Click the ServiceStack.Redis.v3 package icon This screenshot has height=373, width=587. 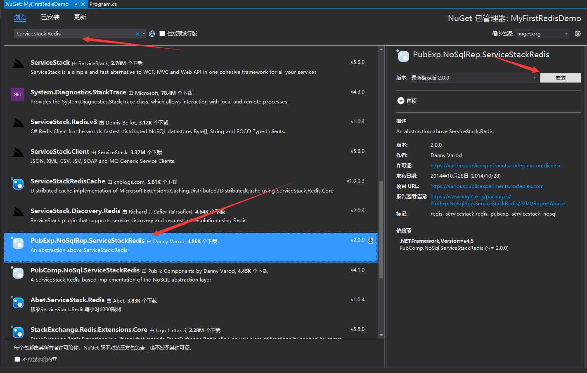(18, 124)
